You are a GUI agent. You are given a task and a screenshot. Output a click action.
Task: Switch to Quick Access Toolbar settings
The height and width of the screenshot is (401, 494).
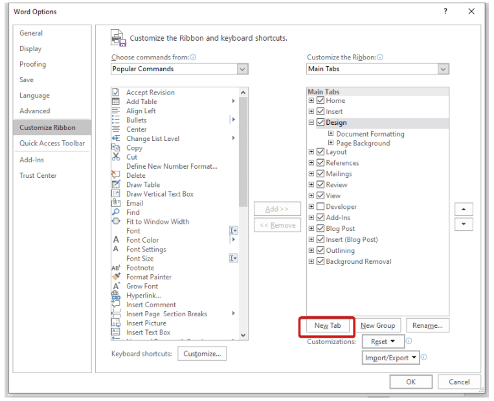[x=52, y=143]
